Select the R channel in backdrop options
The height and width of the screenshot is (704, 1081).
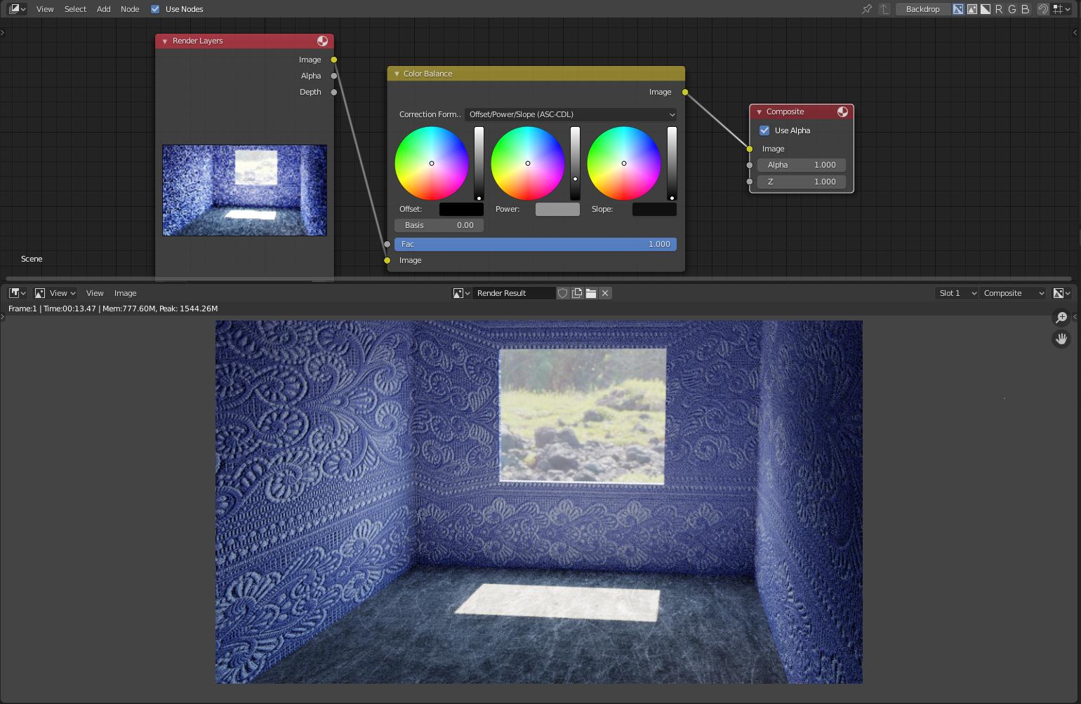click(x=1000, y=9)
